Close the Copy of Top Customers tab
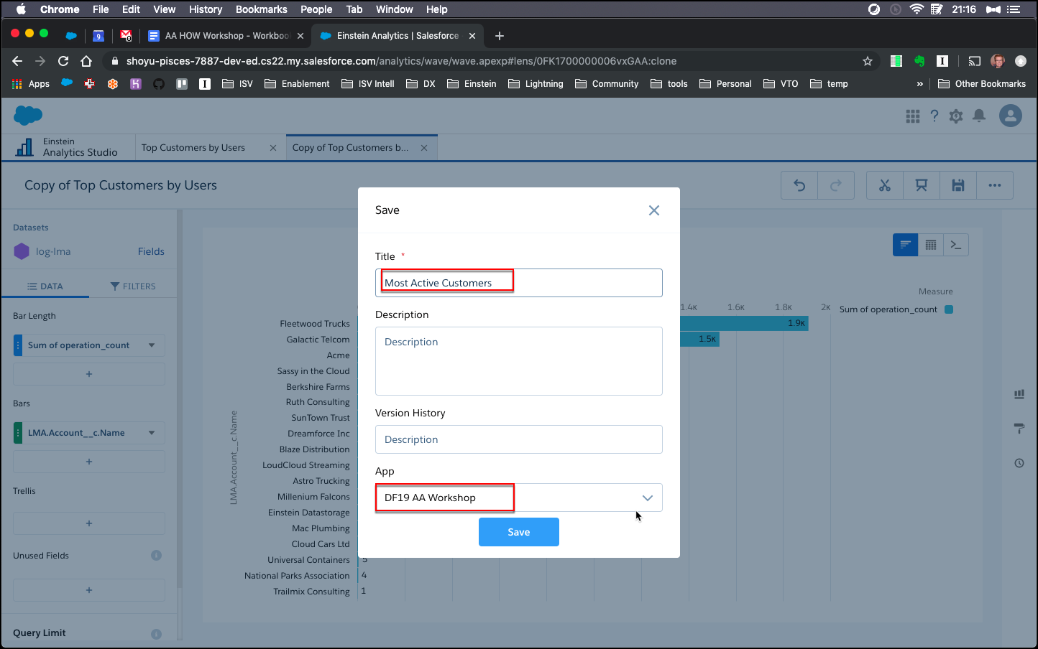The width and height of the screenshot is (1038, 649). click(424, 148)
